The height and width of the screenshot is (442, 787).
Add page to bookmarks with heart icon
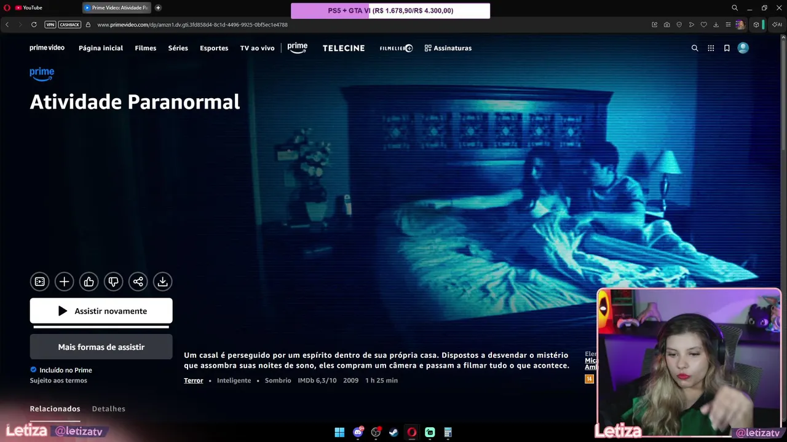coord(703,25)
